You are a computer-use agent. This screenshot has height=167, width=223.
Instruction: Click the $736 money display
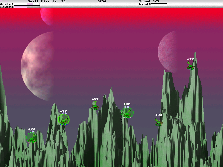coord(102,1)
